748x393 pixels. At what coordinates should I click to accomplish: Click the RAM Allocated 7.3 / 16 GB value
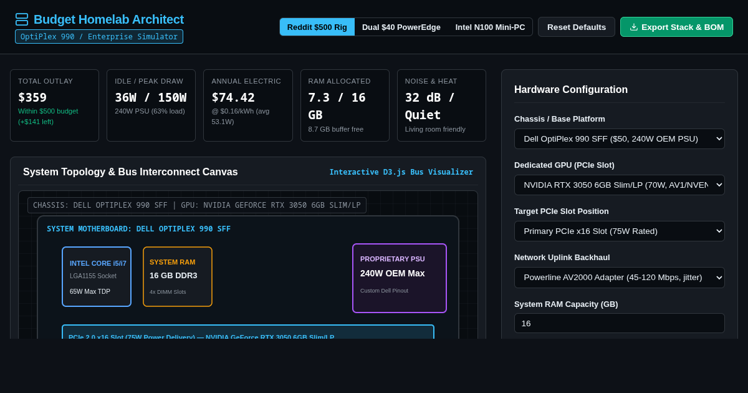point(337,106)
